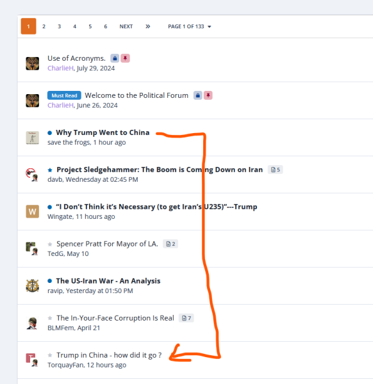
Task: Toggle star on Spencer Pratt For Mayor thread
Action: 50,244
